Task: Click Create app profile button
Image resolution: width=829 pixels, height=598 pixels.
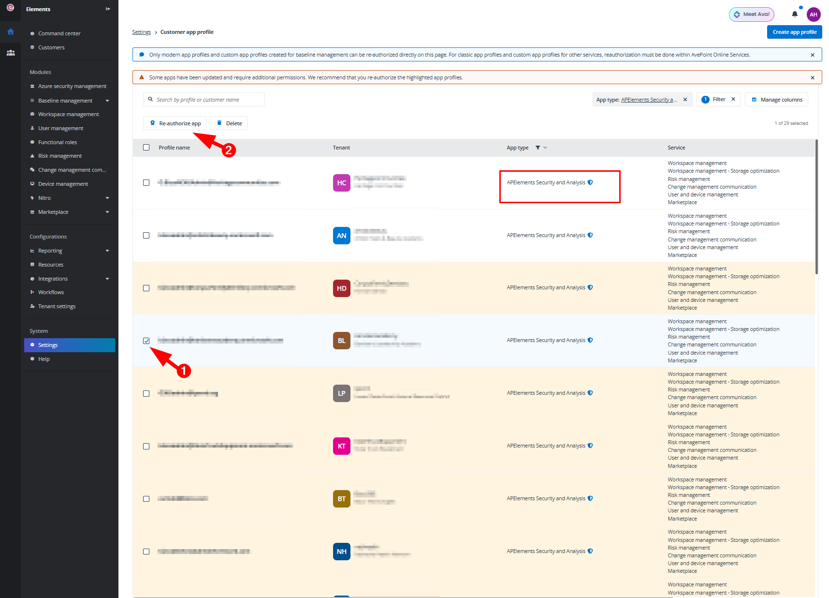Action: 795,32
